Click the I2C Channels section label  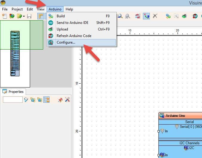(189, 143)
